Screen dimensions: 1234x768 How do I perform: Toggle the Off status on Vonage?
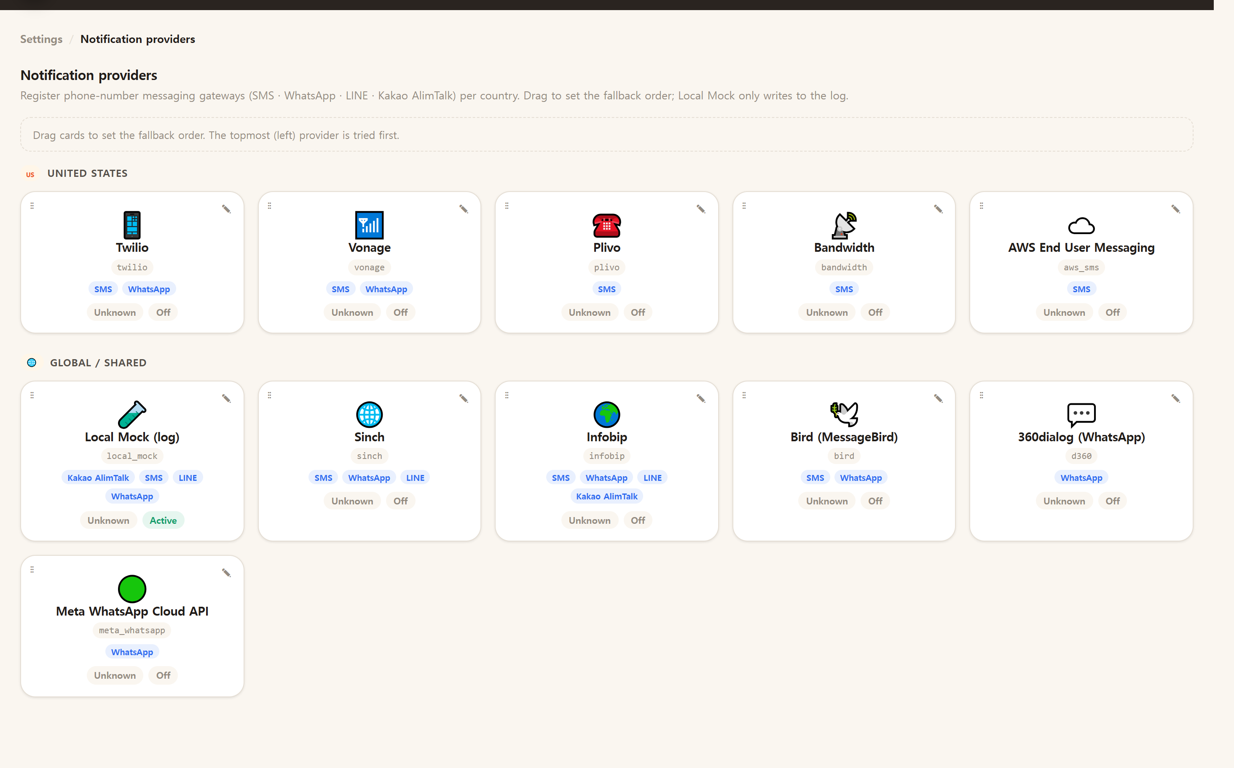[401, 312]
